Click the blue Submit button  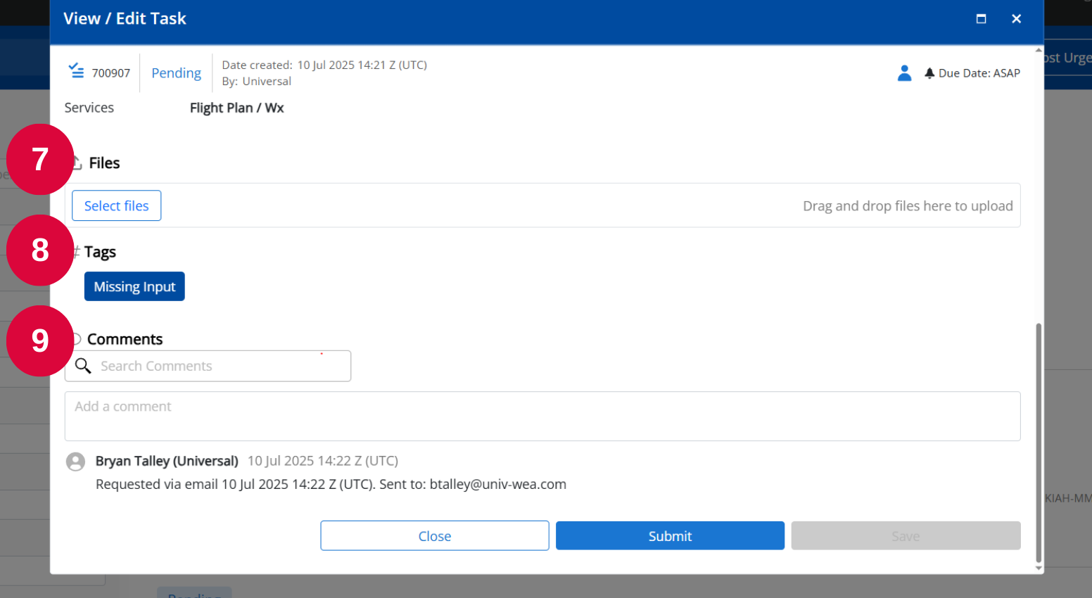pos(670,536)
